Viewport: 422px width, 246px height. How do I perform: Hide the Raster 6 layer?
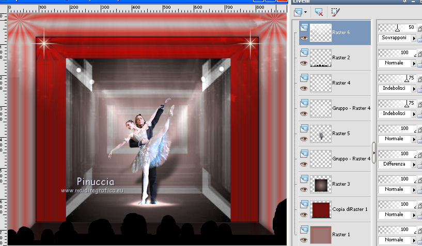click(304, 38)
